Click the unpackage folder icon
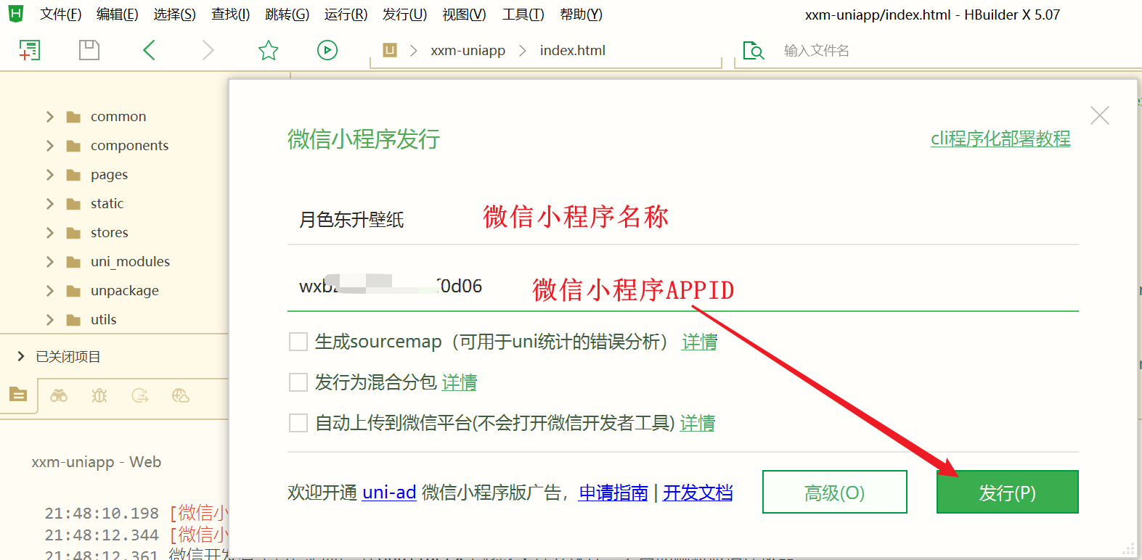The image size is (1142, 560). pyautogui.click(x=73, y=291)
